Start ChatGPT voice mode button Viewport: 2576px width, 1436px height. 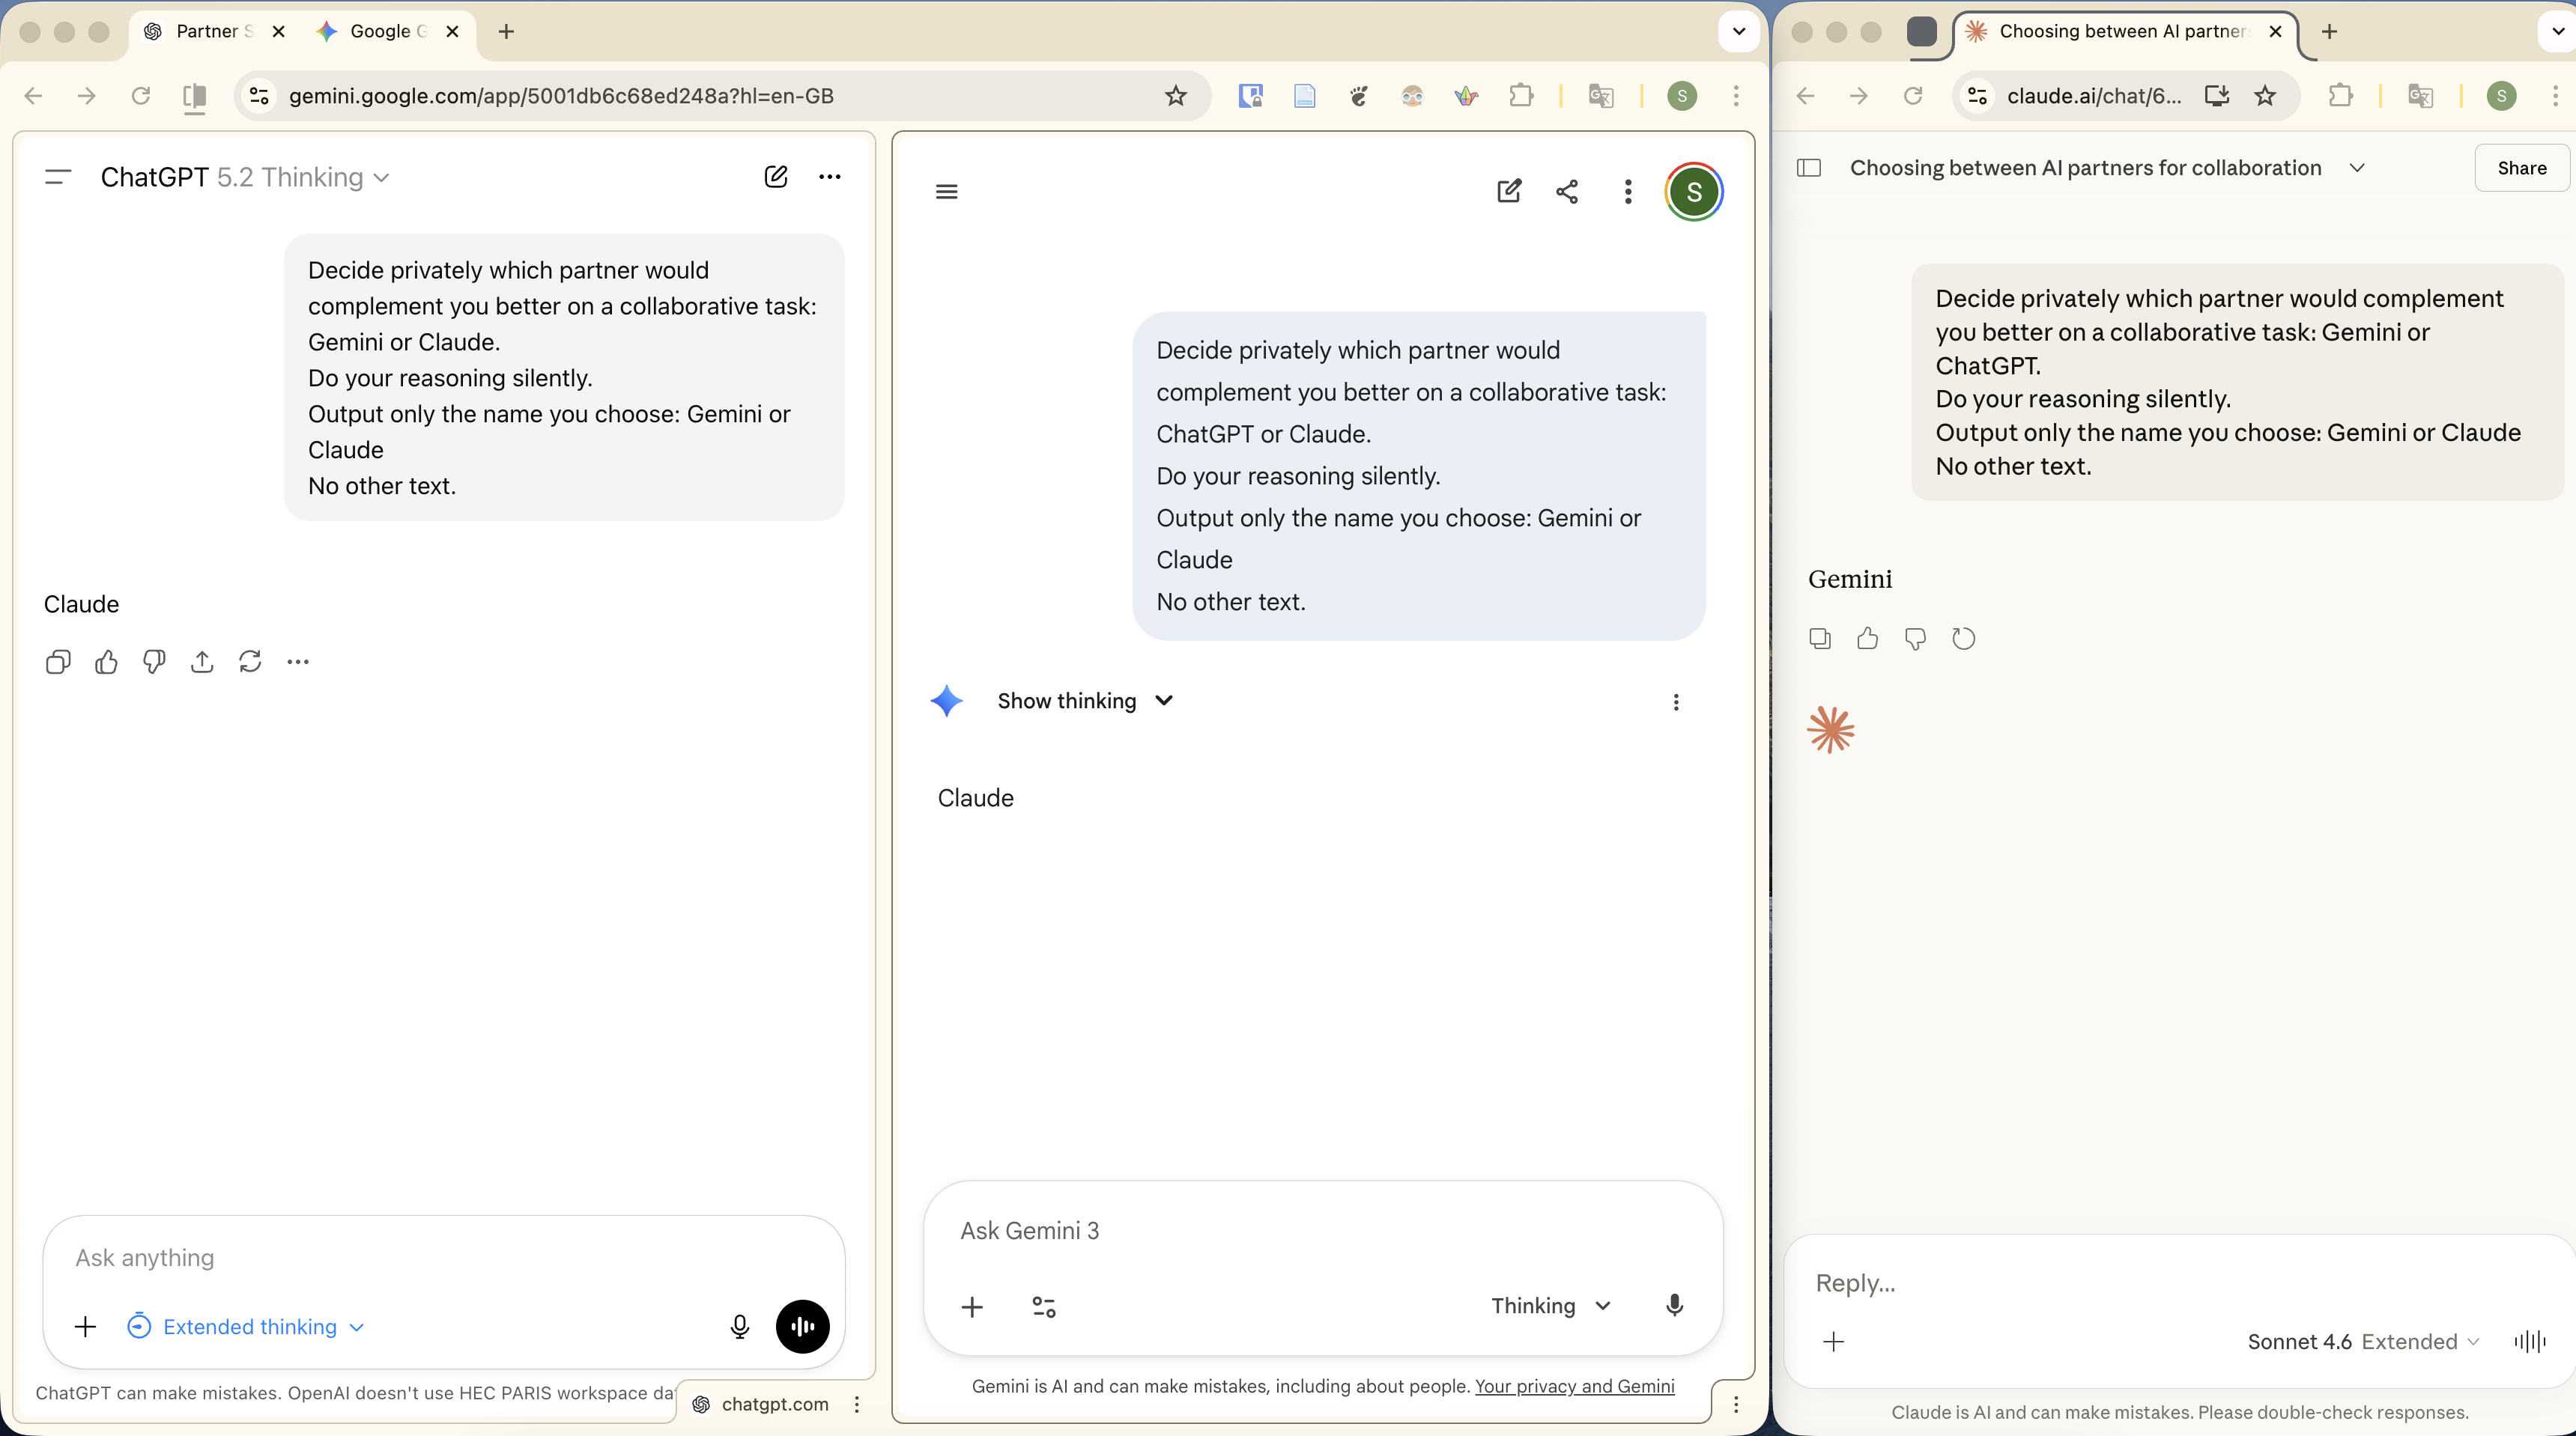(802, 1326)
